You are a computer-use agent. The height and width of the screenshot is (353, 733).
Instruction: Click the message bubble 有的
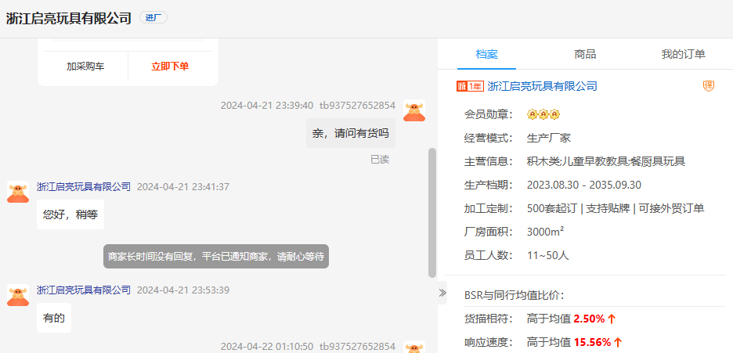coord(54,318)
